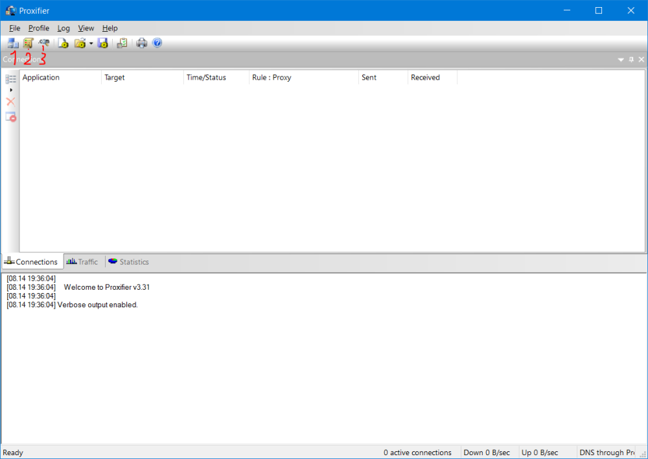Save profile floppy disk icon

(102, 43)
